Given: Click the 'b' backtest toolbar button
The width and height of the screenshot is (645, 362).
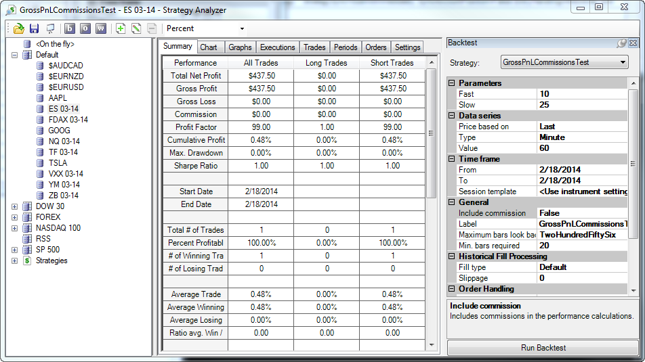Looking at the screenshot, I should [70, 28].
